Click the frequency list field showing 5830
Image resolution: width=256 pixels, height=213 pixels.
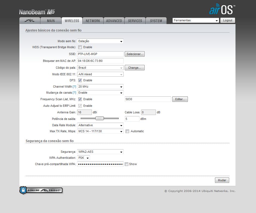pyautogui.click(x=148, y=99)
